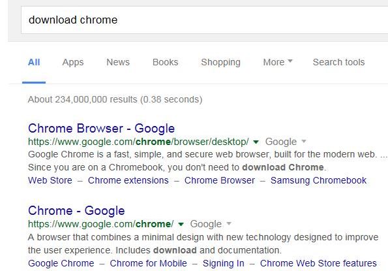
Task: Expand the Google dropdown beside the chrome/ URL
Action: 211,224
